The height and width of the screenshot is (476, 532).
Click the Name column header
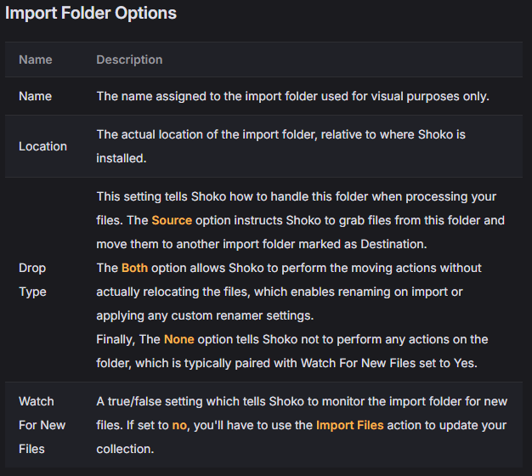pos(36,59)
